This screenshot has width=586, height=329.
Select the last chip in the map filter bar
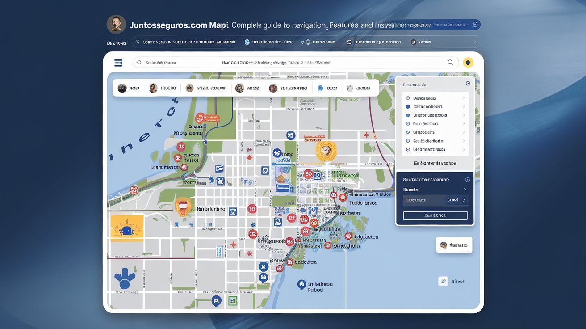click(358, 89)
